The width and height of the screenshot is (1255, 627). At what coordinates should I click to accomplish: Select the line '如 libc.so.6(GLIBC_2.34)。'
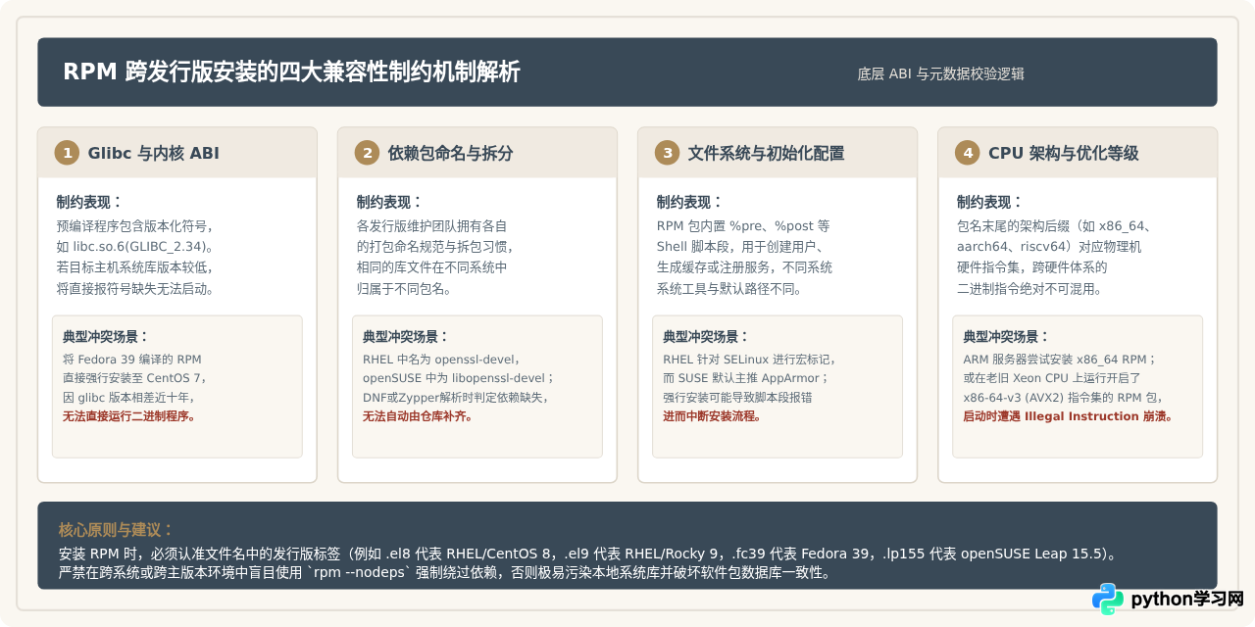[134, 246]
